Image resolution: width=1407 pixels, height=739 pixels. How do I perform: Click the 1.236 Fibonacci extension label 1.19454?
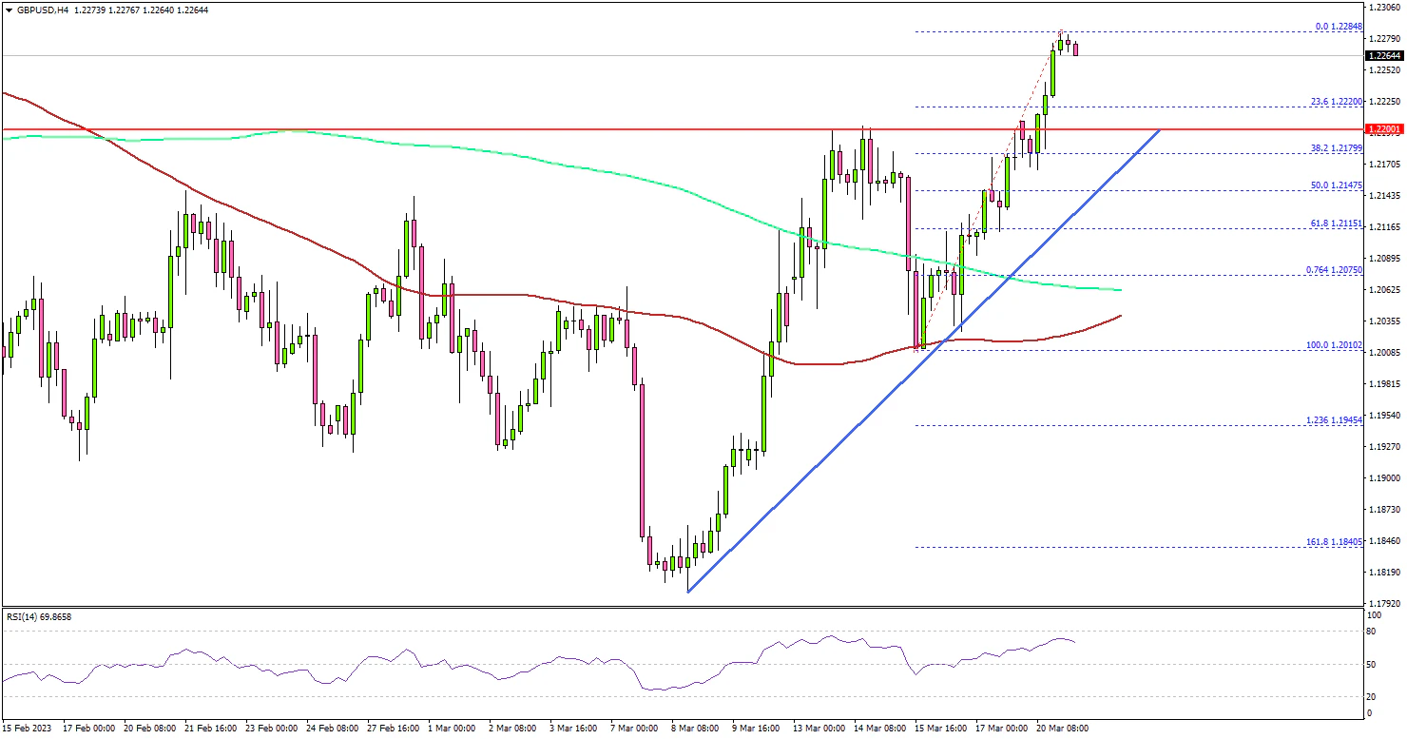point(1336,420)
